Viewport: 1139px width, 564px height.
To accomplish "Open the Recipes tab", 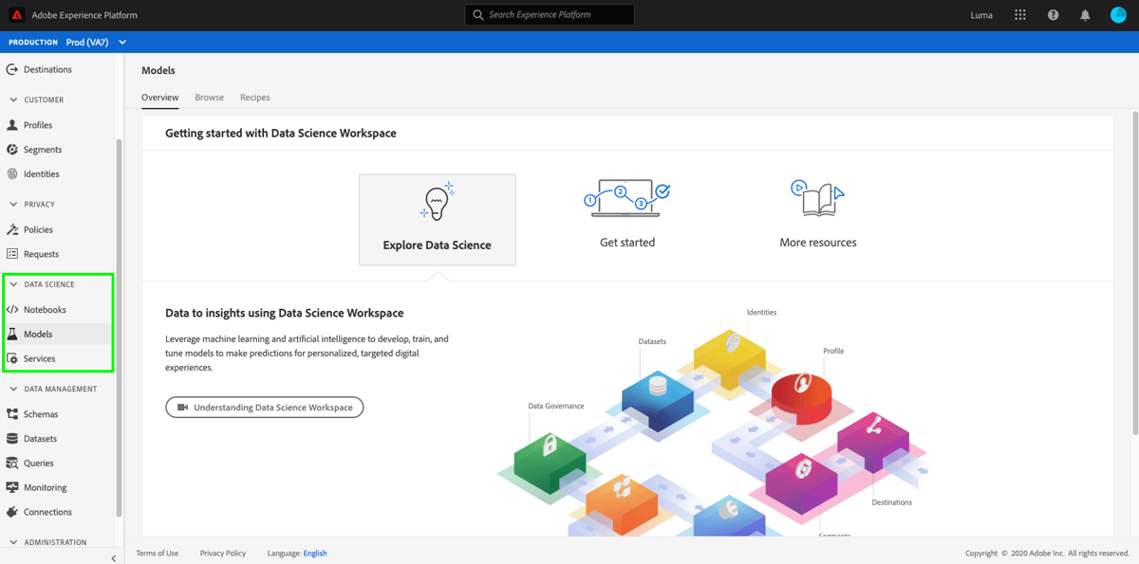I will tap(254, 97).
